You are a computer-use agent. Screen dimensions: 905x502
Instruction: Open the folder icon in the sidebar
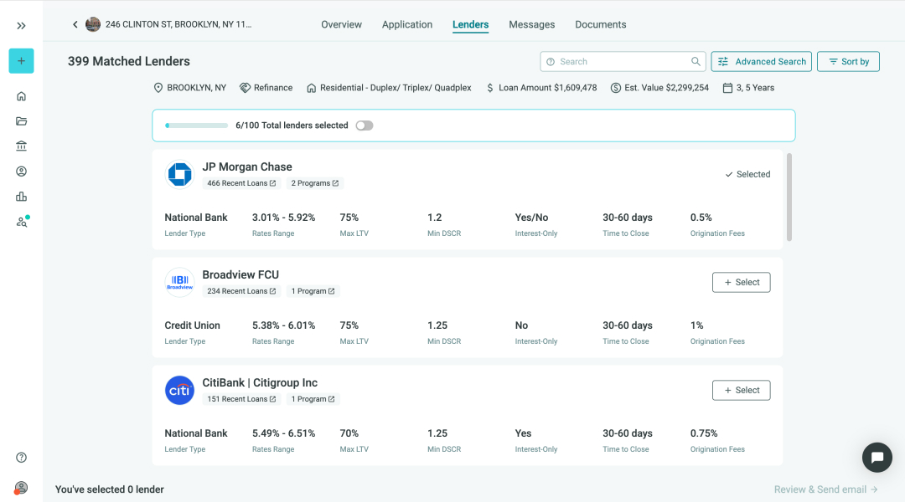coord(21,121)
